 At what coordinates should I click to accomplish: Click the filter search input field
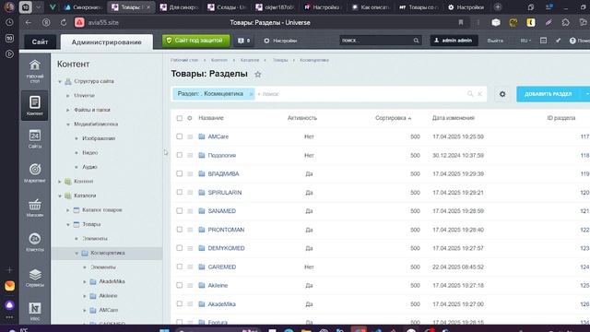point(361,94)
